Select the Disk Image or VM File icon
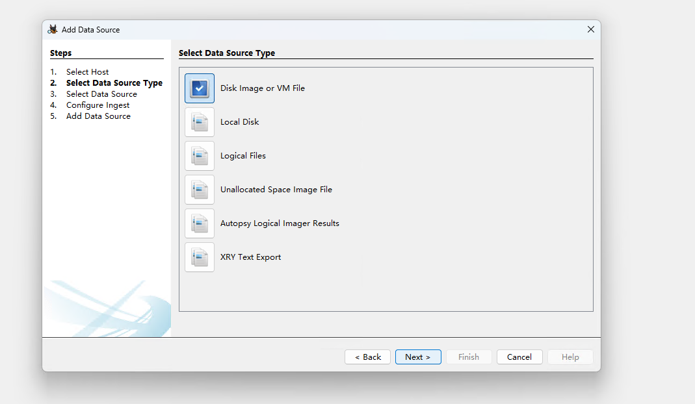Image resolution: width=695 pixels, height=404 pixels. point(200,88)
